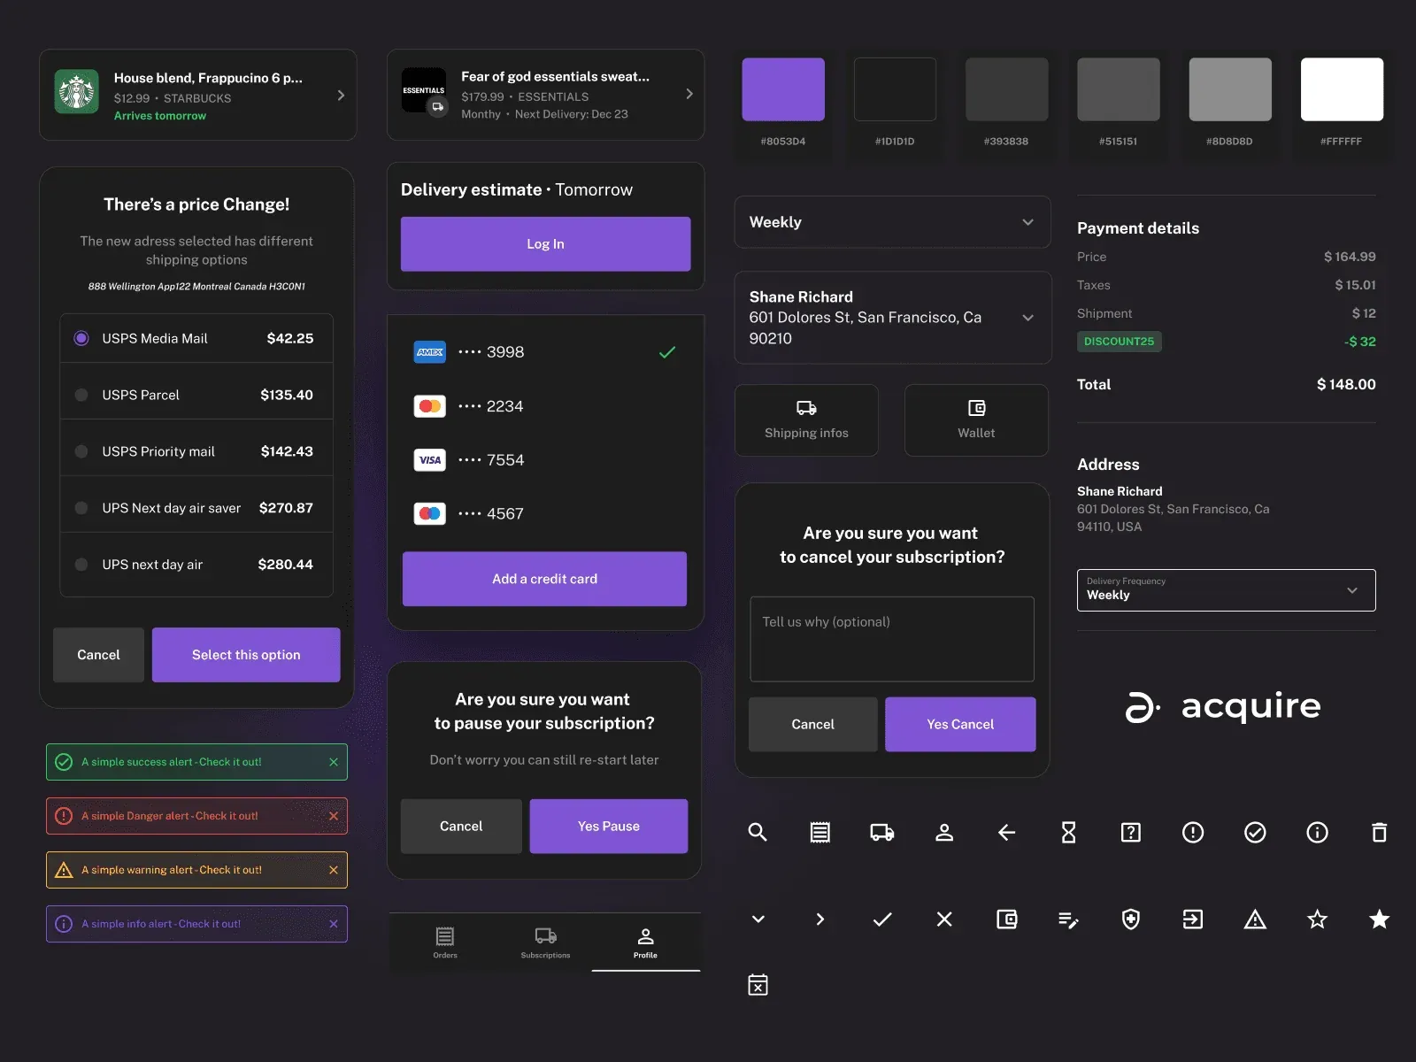Click the outlined star icon
The width and height of the screenshot is (1416, 1062).
click(x=1318, y=920)
